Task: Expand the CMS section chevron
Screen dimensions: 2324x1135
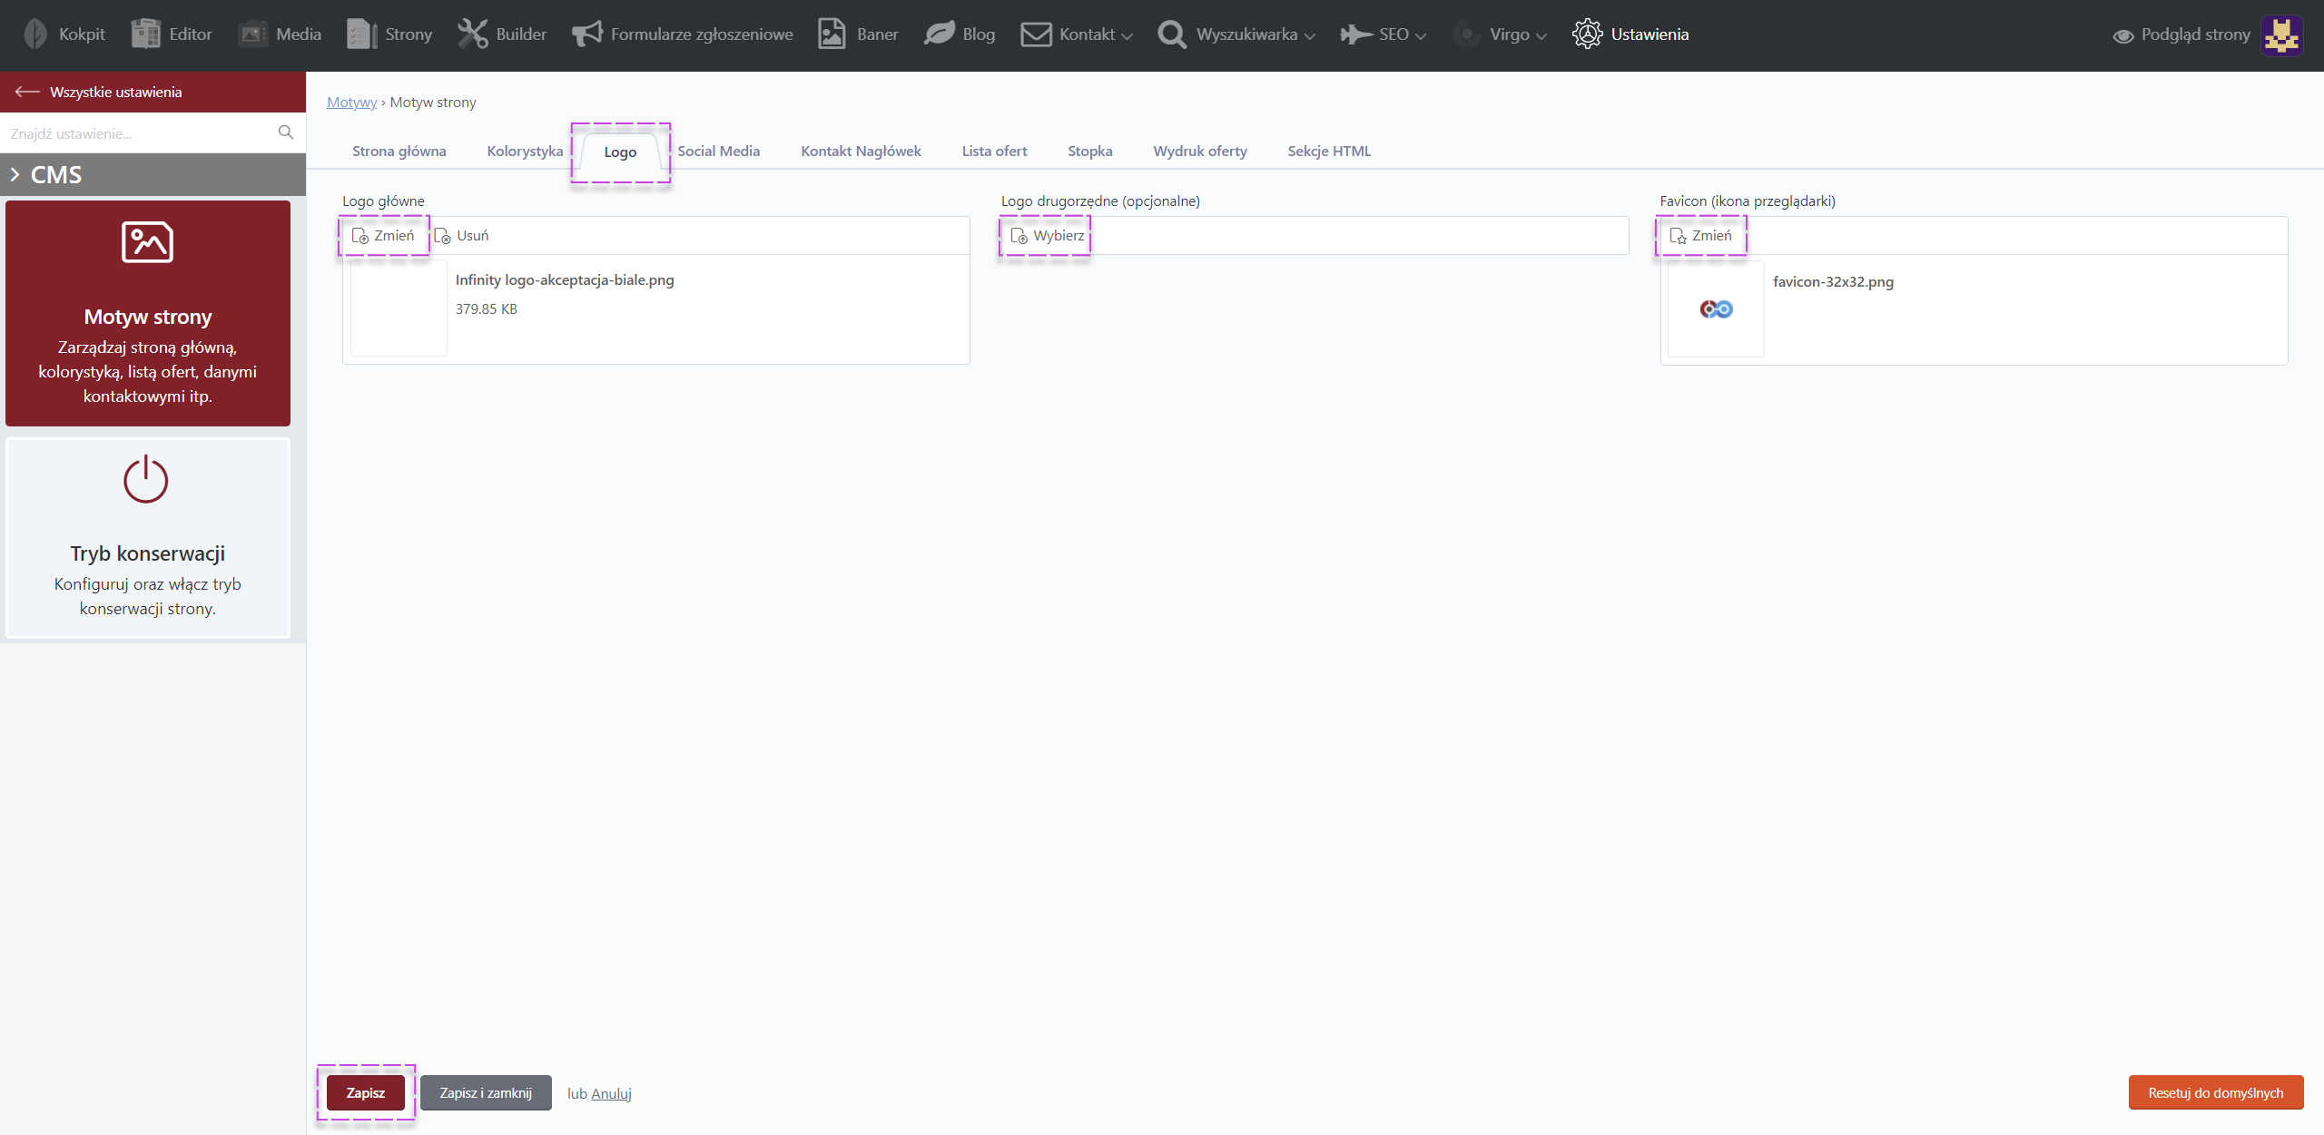Action: pos(15,174)
